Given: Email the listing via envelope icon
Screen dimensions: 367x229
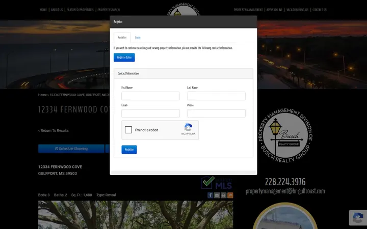Looking at the screenshot, I should [x=217, y=195].
